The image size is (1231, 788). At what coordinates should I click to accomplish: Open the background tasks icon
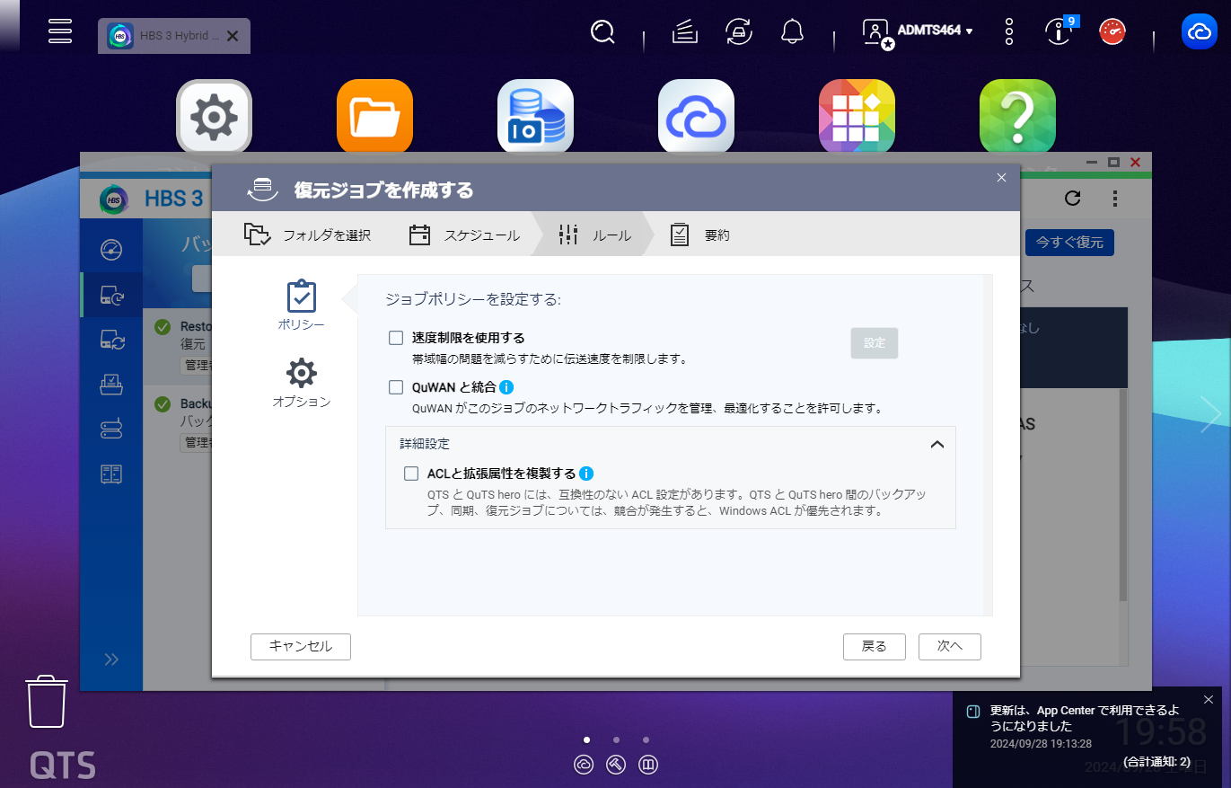[x=685, y=32]
